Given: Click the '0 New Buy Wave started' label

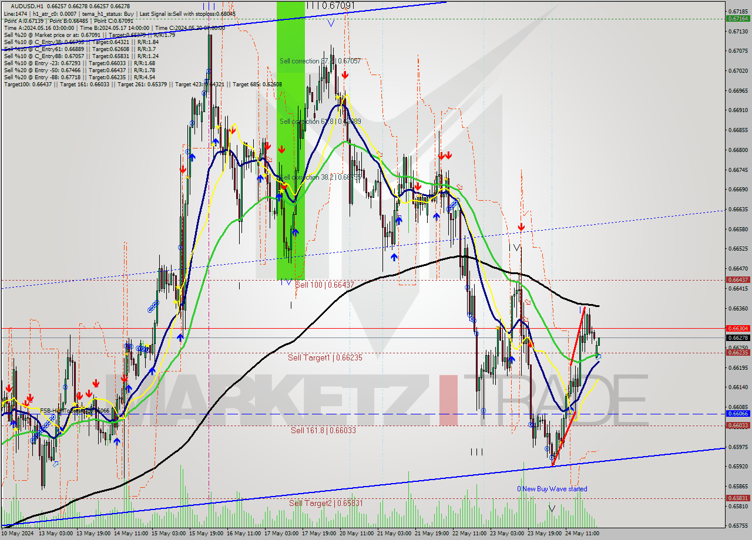Looking at the screenshot, I should coord(552,489).
